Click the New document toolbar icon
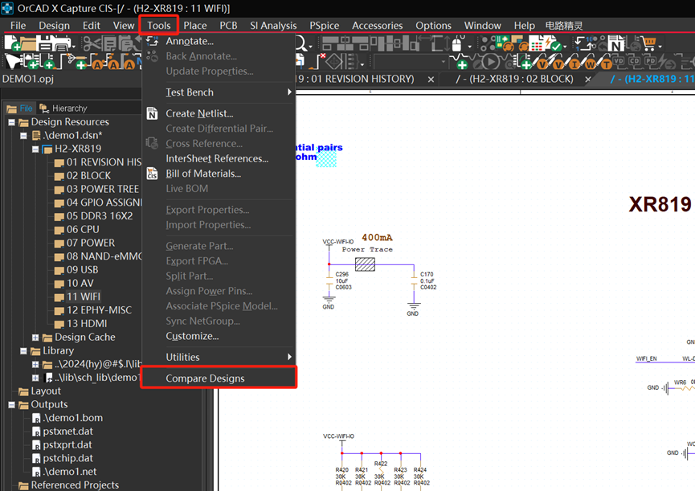 tap(12, 43)
